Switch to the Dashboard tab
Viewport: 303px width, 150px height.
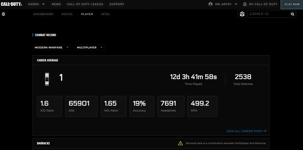(43, 14)
